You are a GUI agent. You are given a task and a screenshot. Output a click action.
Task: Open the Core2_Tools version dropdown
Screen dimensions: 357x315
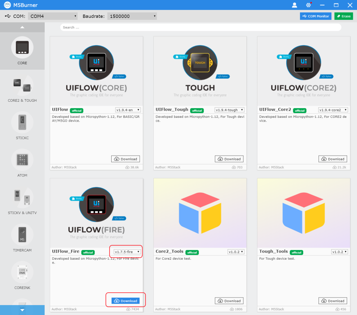236,251
